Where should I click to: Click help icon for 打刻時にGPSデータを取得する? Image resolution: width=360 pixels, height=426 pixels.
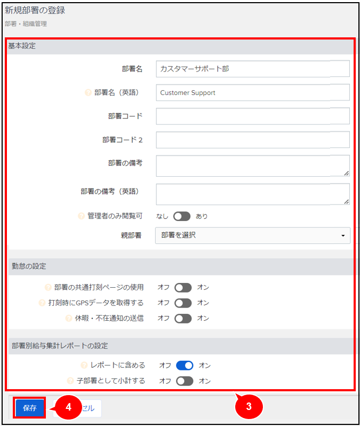42,303
